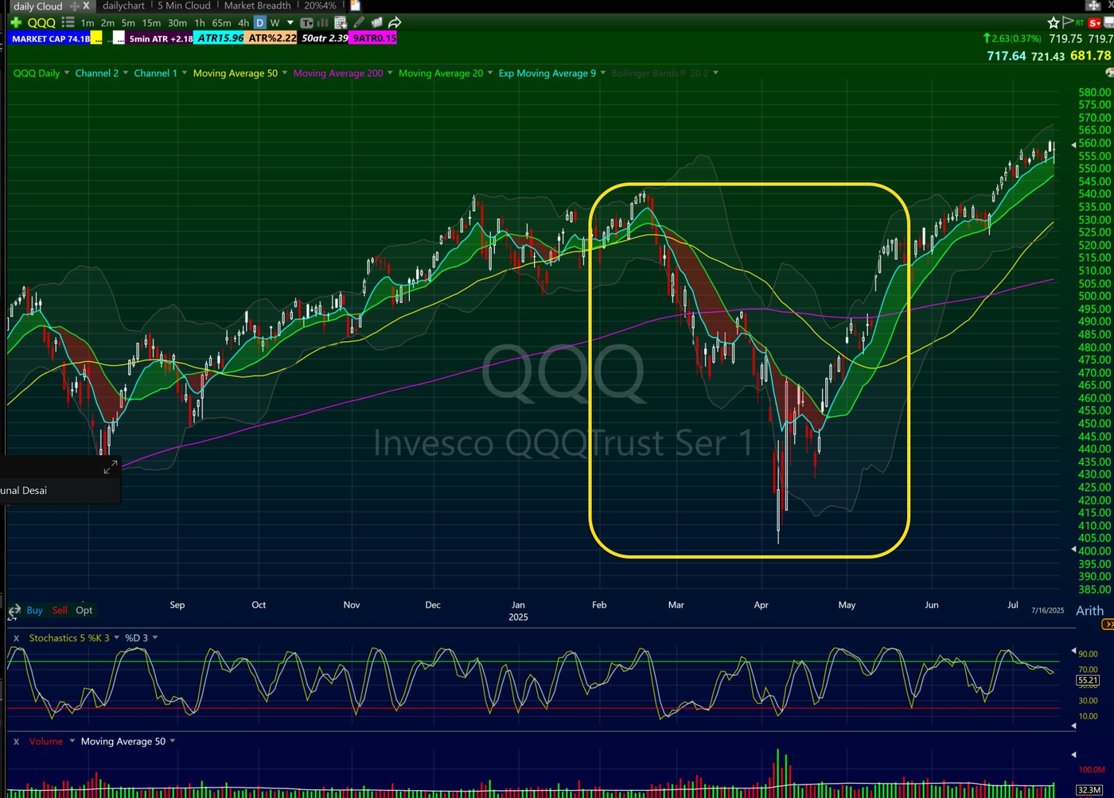This screenshot has width=1114, height=798.
Task: Click the move handle on daily Cloud tab
Action: click(x=75, y=6)
